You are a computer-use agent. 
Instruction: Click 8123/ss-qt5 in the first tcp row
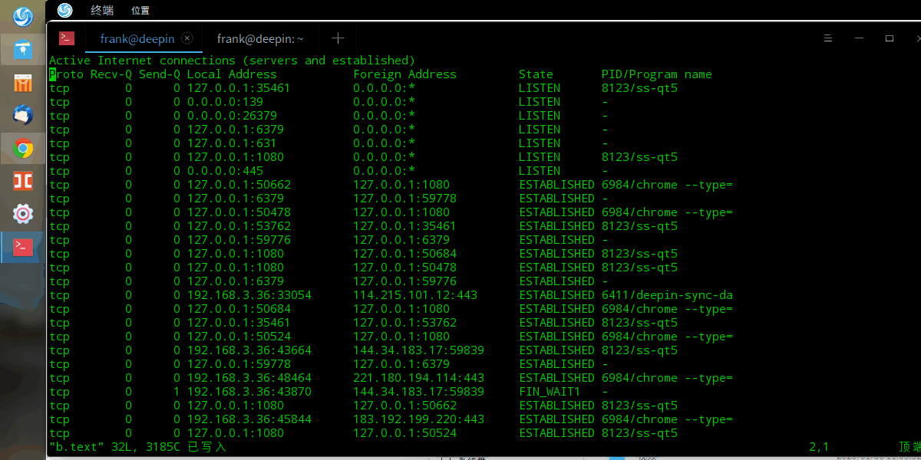click(639, 88)
